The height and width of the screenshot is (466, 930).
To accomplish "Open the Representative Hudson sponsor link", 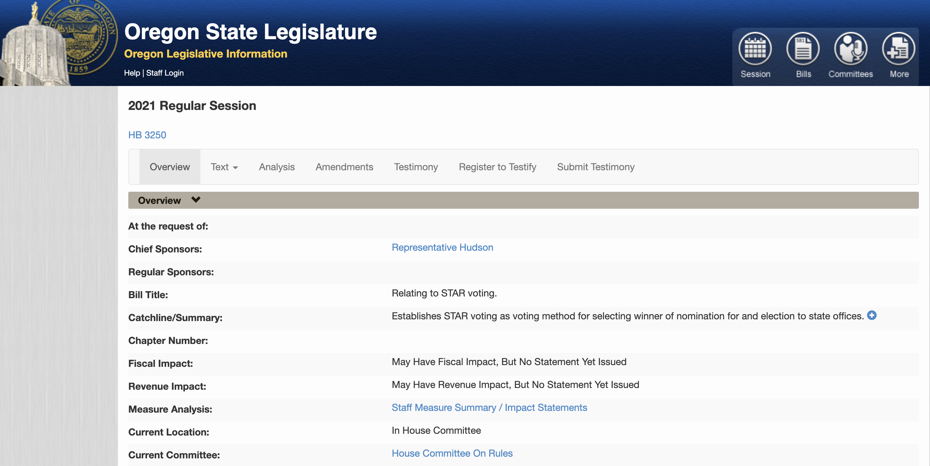I will pyautogui.click(x=442, y=247).
